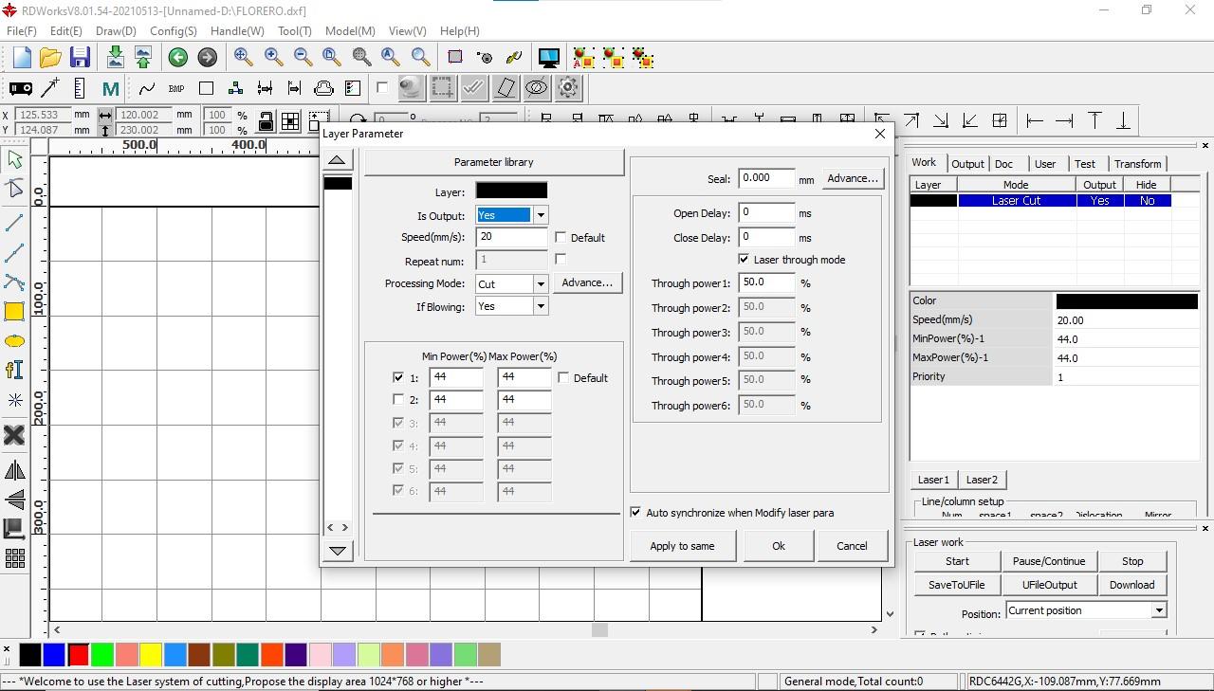Click the Cancel button
Image resolution: width=1214 pixels, height=691 pixels.
tap(852, 546)
